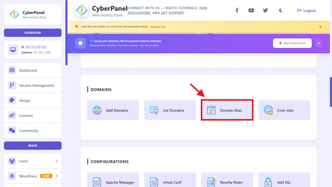
Task: Click the server monitor icon beside IP
Action: (13, 50)
